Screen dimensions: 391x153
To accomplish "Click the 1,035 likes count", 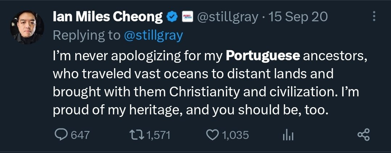I will coord(235,135).
